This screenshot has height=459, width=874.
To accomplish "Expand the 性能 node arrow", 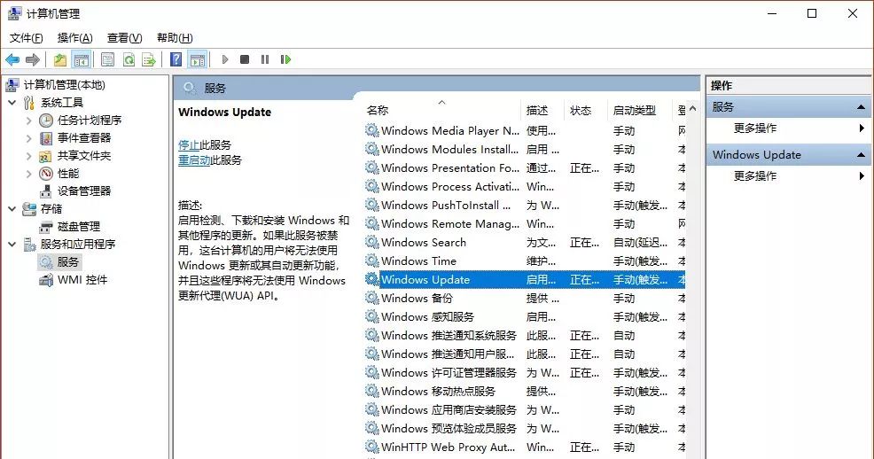I will point(29,174).
